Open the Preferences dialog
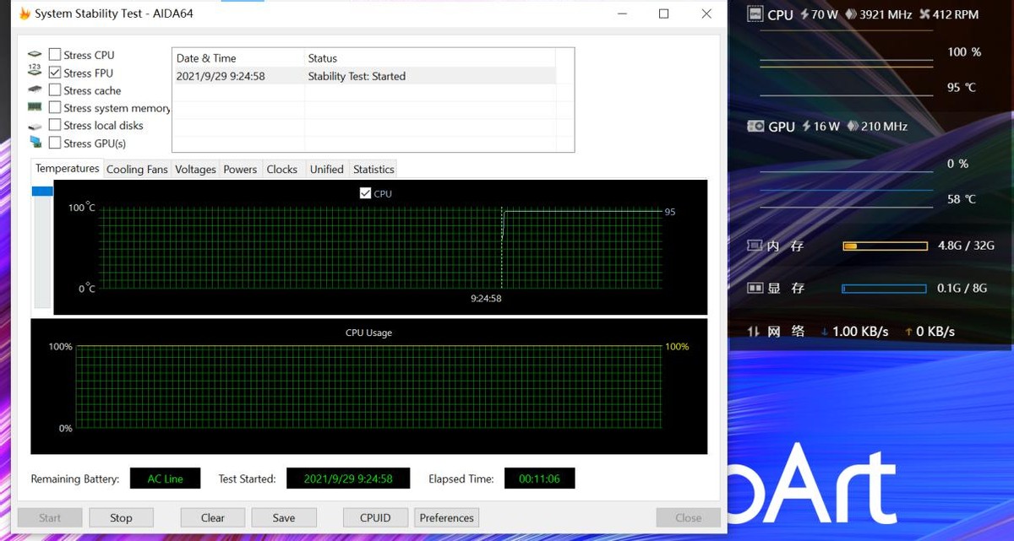This screenshot has width=1014, height=541. [x=446, y=517]
